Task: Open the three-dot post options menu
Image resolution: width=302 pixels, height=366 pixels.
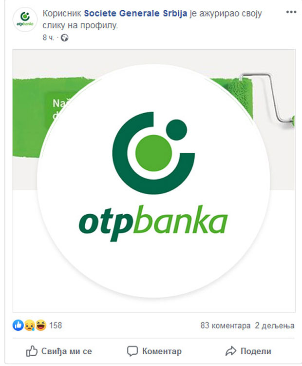Action: coord(291,12)
